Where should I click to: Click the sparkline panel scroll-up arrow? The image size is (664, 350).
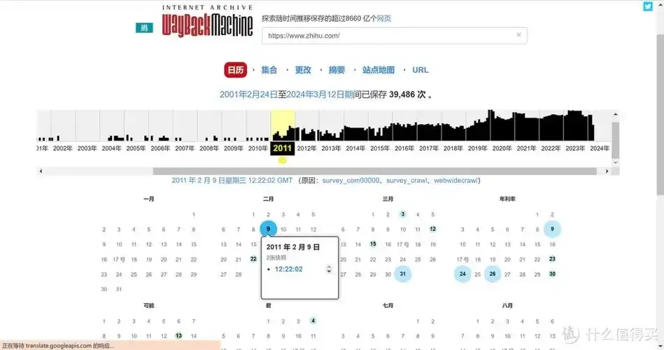point(615,114)
